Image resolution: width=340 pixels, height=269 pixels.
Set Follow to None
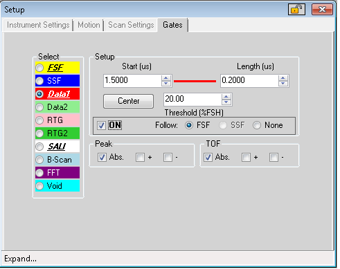pyautogui.click(x=257, y=125)
